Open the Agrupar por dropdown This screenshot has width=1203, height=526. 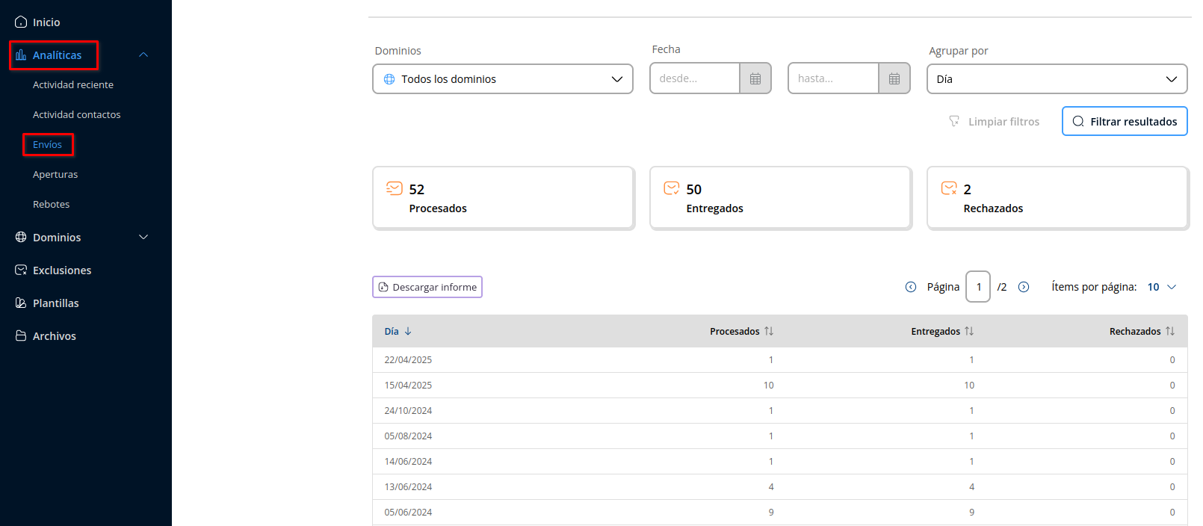1057,79
